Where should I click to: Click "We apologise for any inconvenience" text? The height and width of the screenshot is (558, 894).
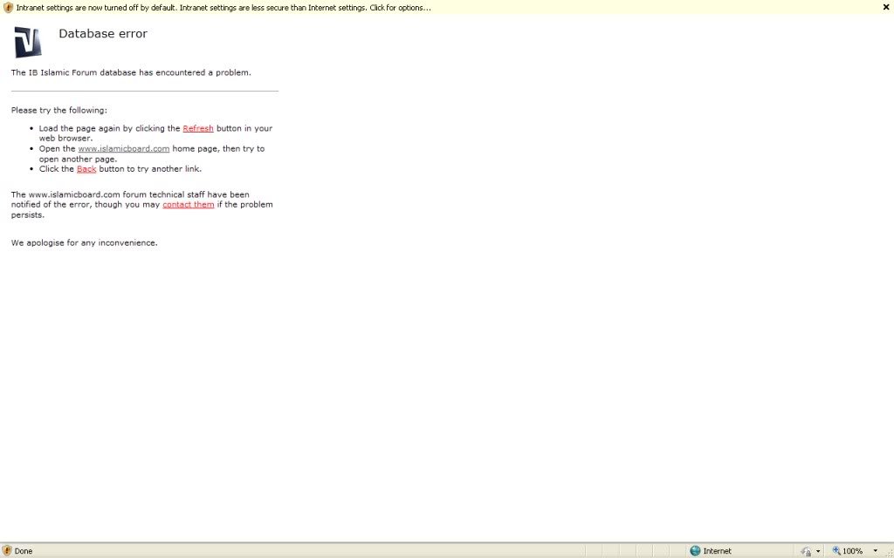click(85, 242)
